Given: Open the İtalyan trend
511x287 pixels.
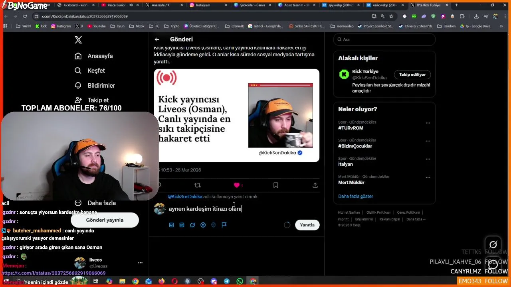Looking at the screenshot, I should click(345, 164).
